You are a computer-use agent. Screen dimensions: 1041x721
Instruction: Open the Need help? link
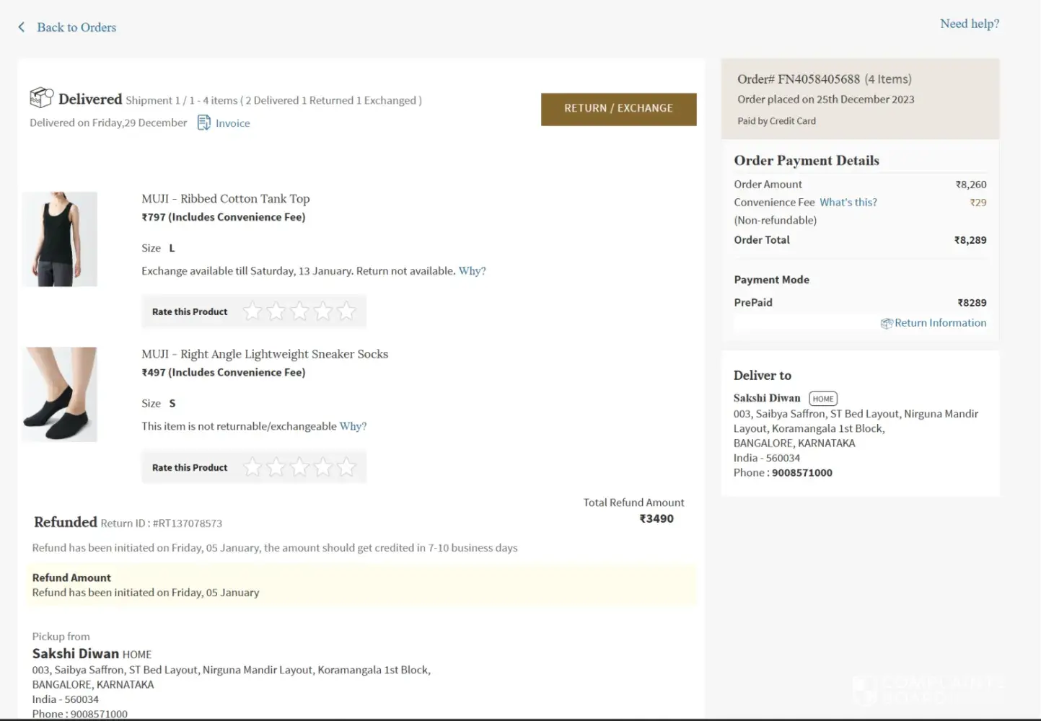click(969, 24)
